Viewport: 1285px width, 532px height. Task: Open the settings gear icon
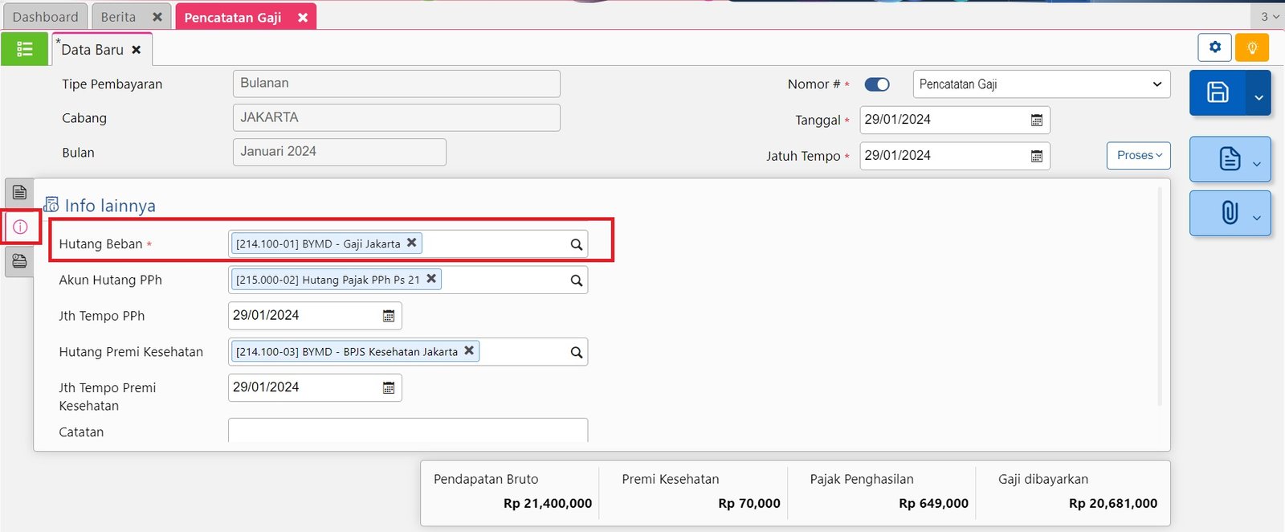1214,47
